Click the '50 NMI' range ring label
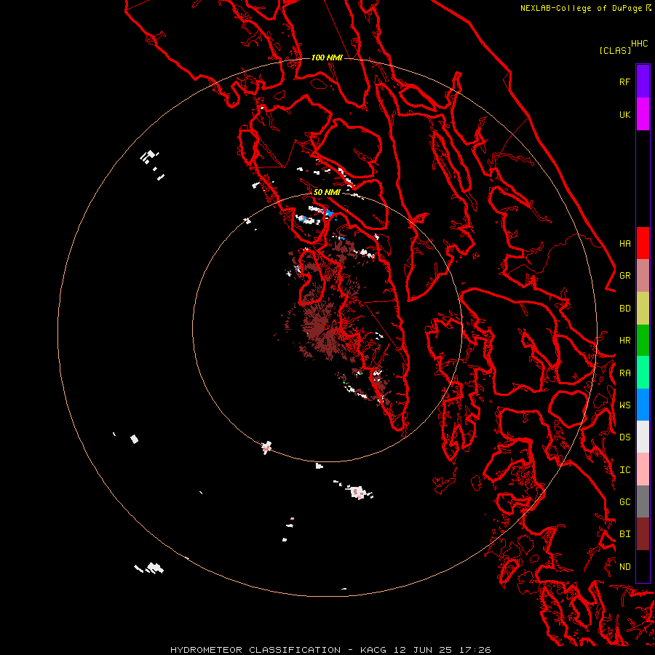This screenshot has height=655, width=655. (327, 192)
